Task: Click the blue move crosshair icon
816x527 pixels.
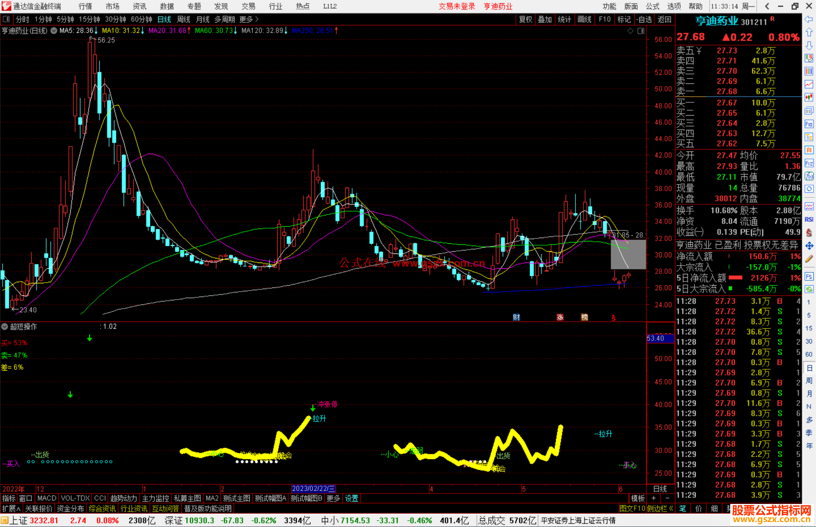Action: [x=809, y=246]
